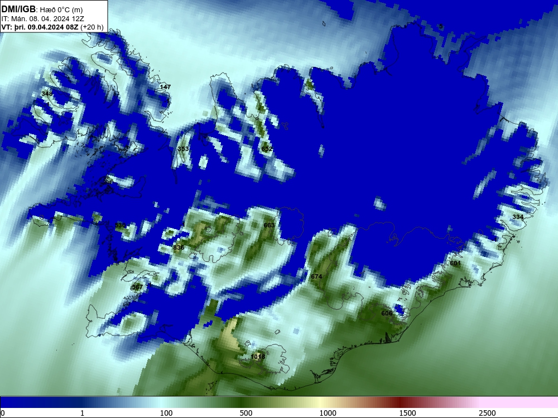The height and width of the screenshot is (418, 558).
Task: Click the color scale label 1000
Action: 328,413
